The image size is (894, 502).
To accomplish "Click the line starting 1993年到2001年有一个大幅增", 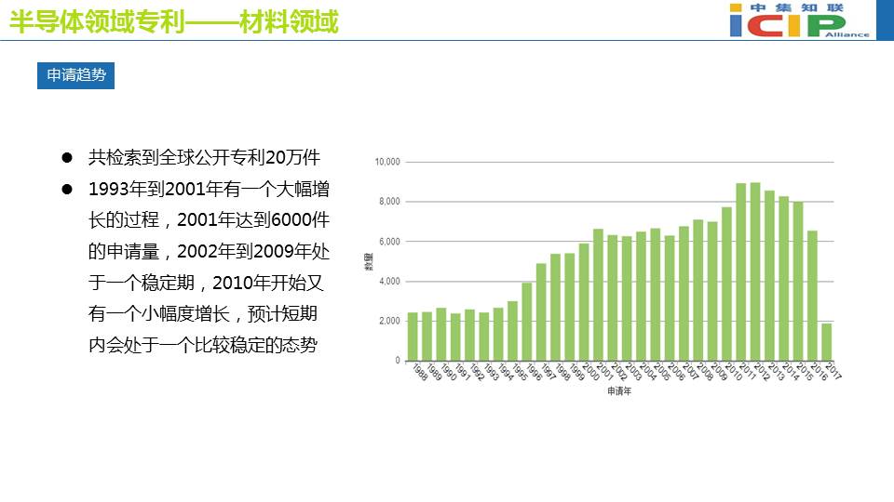I will pyautogui.click(x=209, y=189).
